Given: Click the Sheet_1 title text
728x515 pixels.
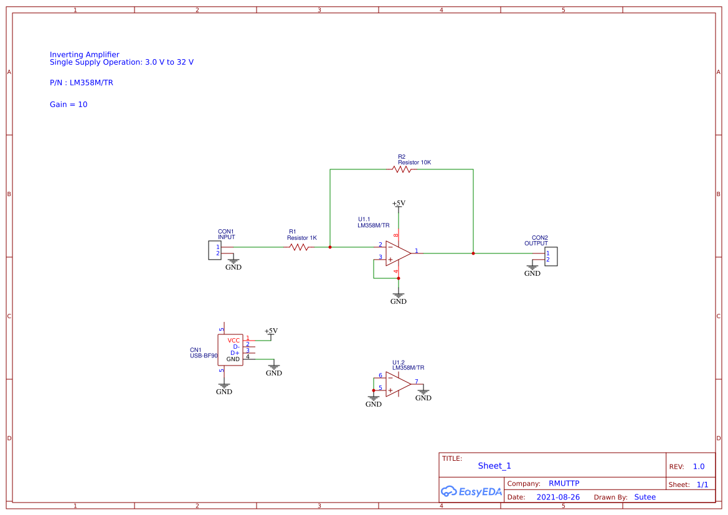Looking at the screenshot, I should pyautogui.click(x=494, y=466).
